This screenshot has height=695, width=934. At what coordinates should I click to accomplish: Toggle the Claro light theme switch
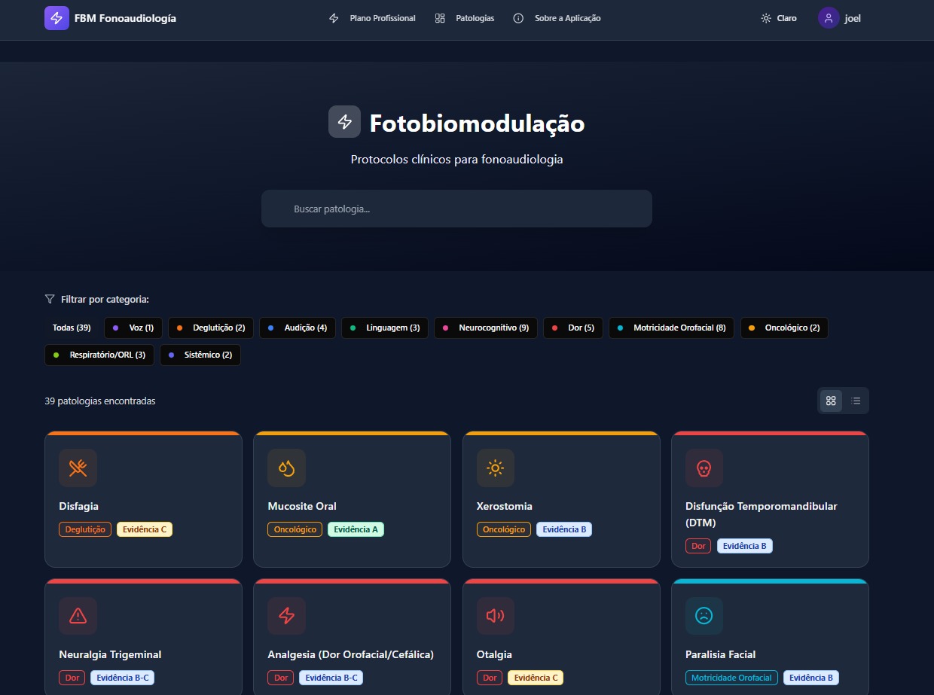[779, 18]
